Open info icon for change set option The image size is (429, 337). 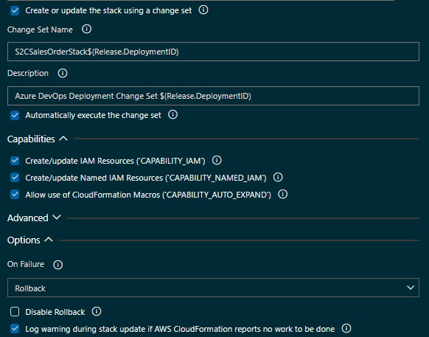(x=203, y=10)
